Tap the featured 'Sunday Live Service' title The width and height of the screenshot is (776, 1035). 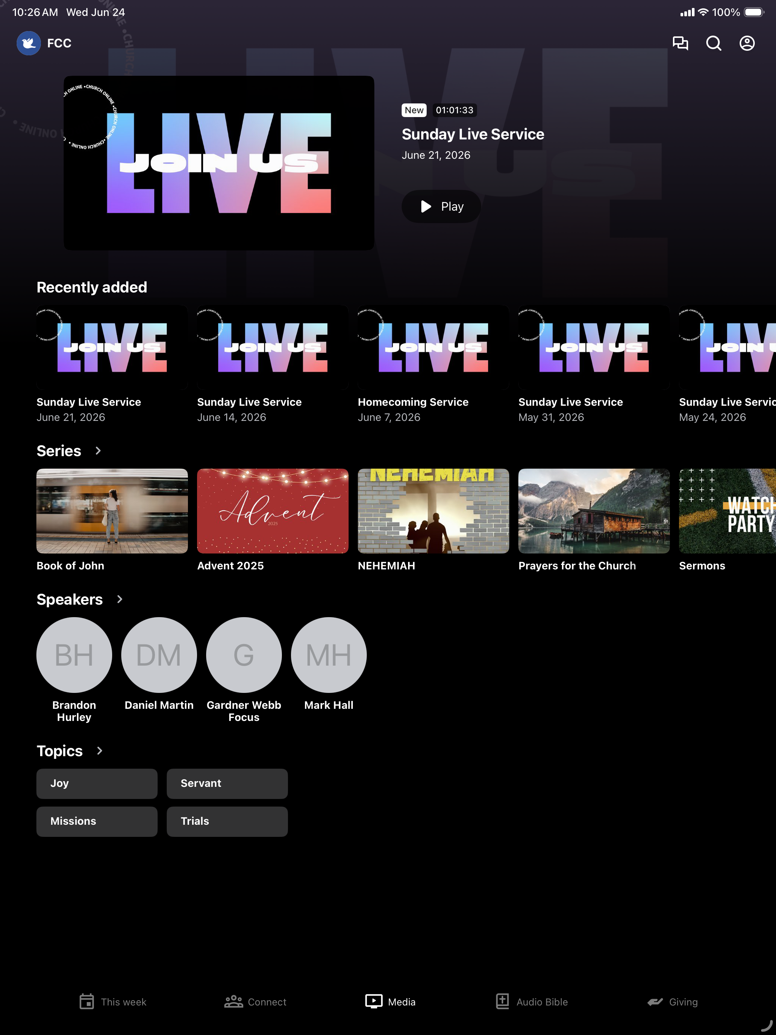coord(473,134)
